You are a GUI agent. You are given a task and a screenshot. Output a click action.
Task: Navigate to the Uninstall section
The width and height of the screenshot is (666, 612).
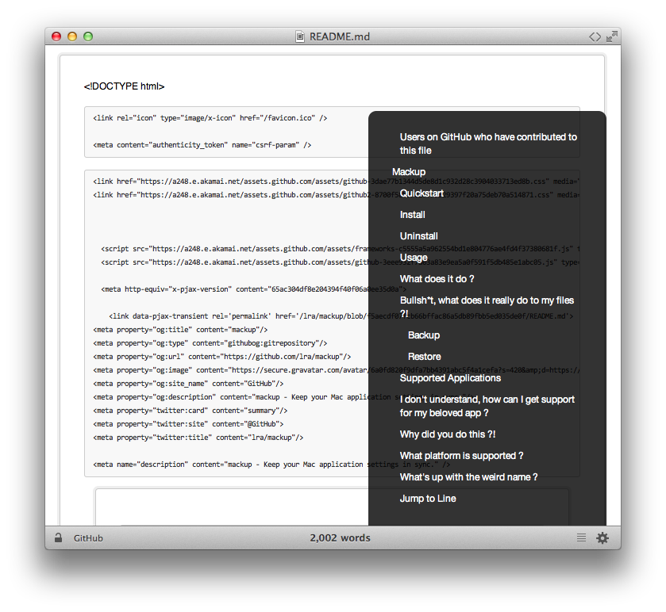pyautogui.click(x=419, y=236)
